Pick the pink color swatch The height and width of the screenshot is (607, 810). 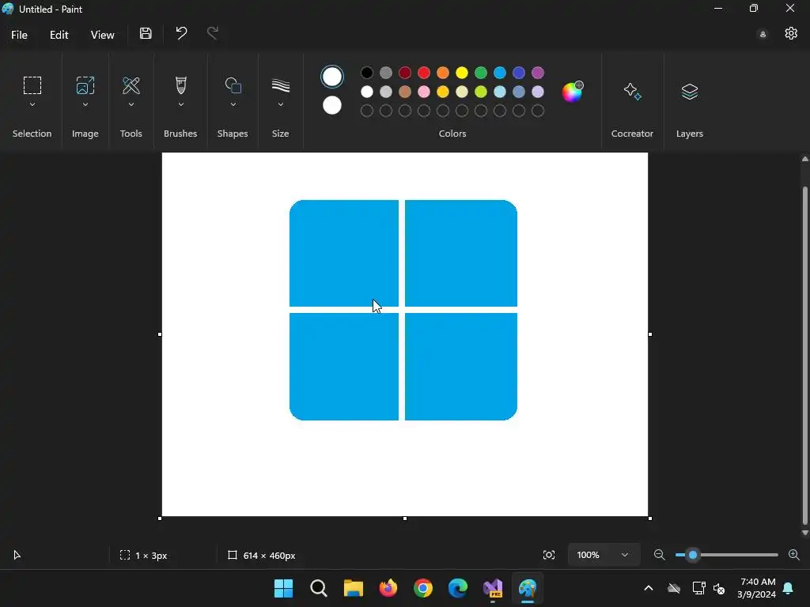pos(424,92)
